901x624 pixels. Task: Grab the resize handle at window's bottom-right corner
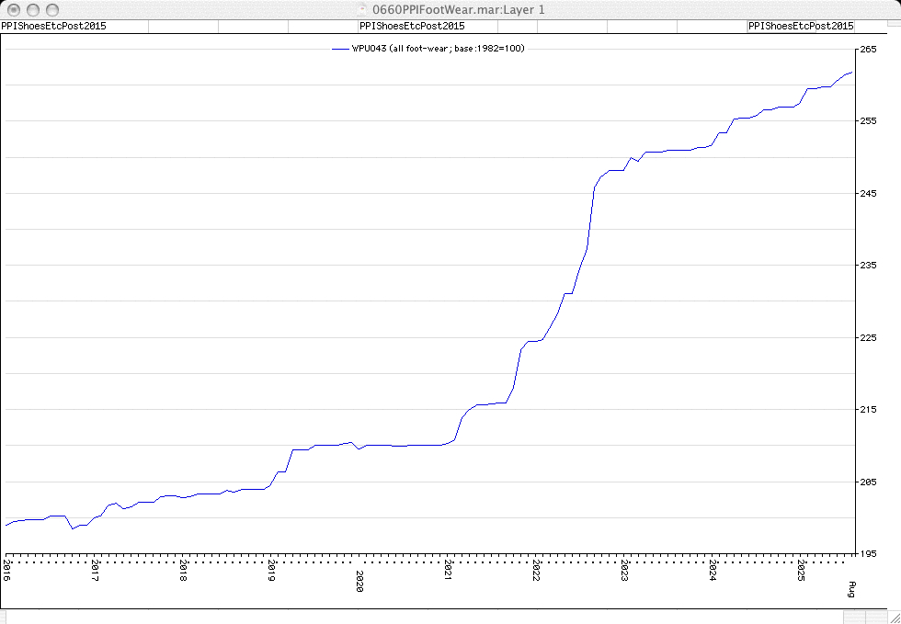click(893, 616)
